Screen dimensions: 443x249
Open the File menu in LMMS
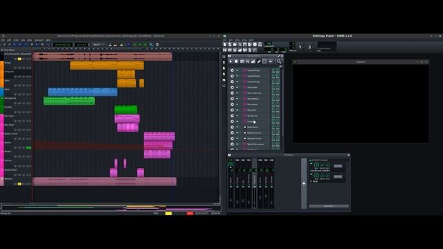pos(225,40)
